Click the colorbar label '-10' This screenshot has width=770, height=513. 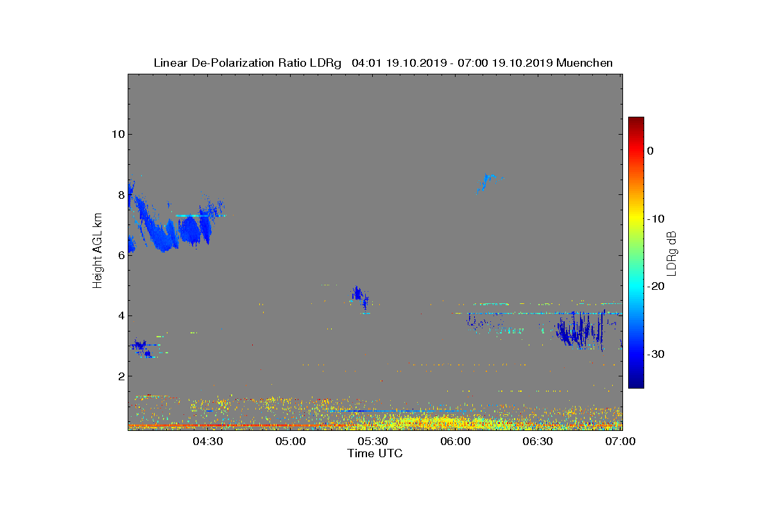[x=655, y=219]
